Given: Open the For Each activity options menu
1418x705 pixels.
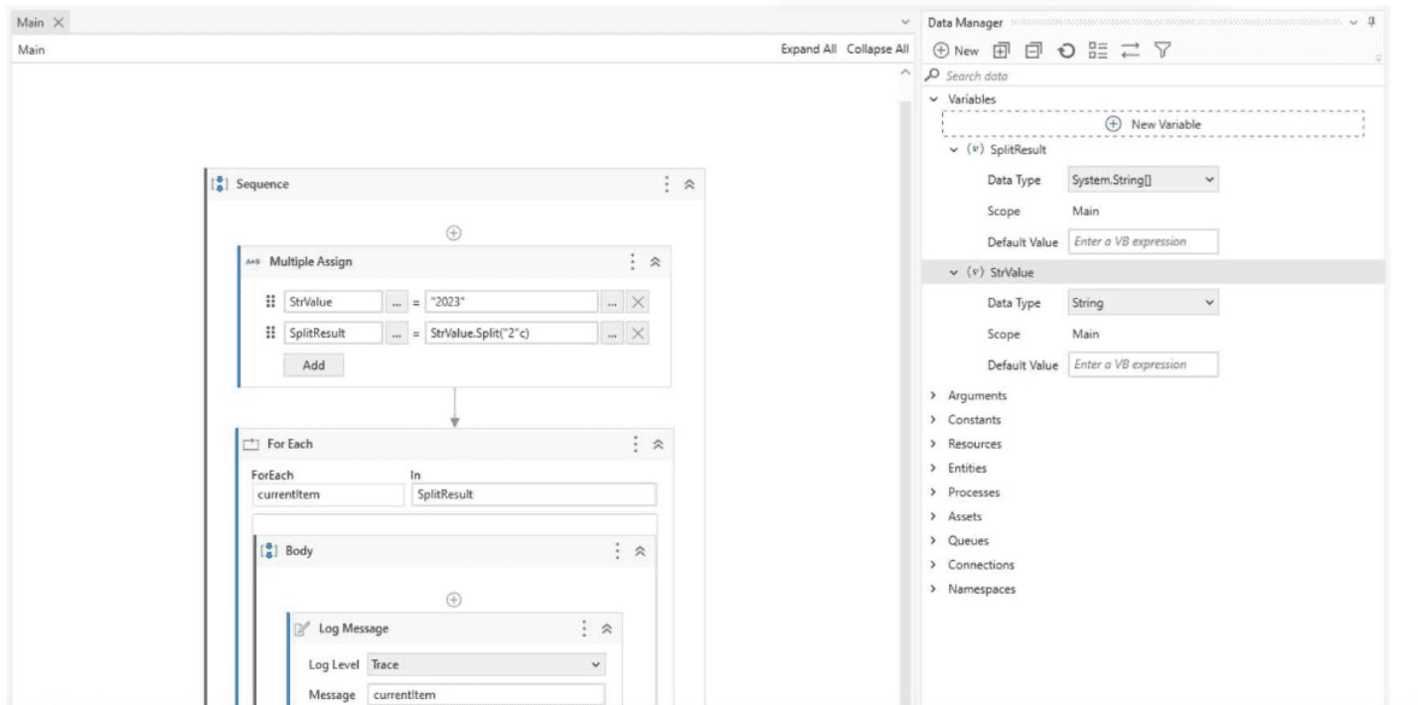Looking at the screenshot, I should pos(636,445).
